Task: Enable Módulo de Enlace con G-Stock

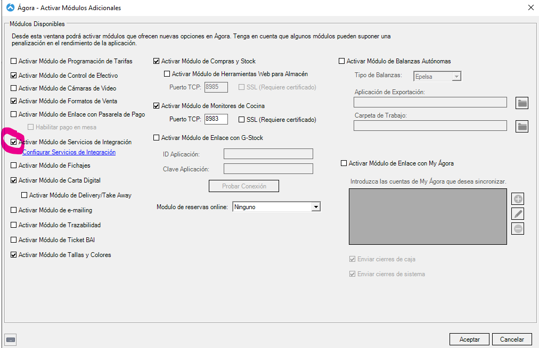Action: 157,138
